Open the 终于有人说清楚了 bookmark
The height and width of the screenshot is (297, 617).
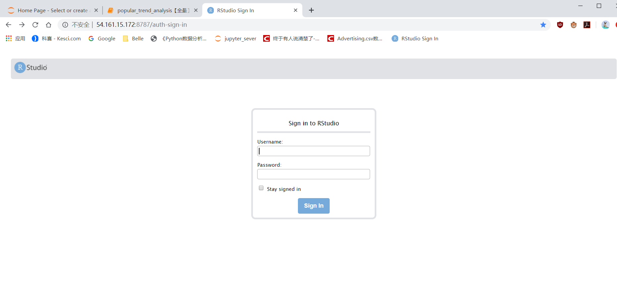point(291,38)
